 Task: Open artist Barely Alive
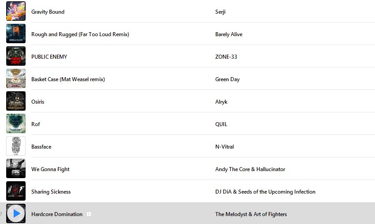[x=229, y=34]
